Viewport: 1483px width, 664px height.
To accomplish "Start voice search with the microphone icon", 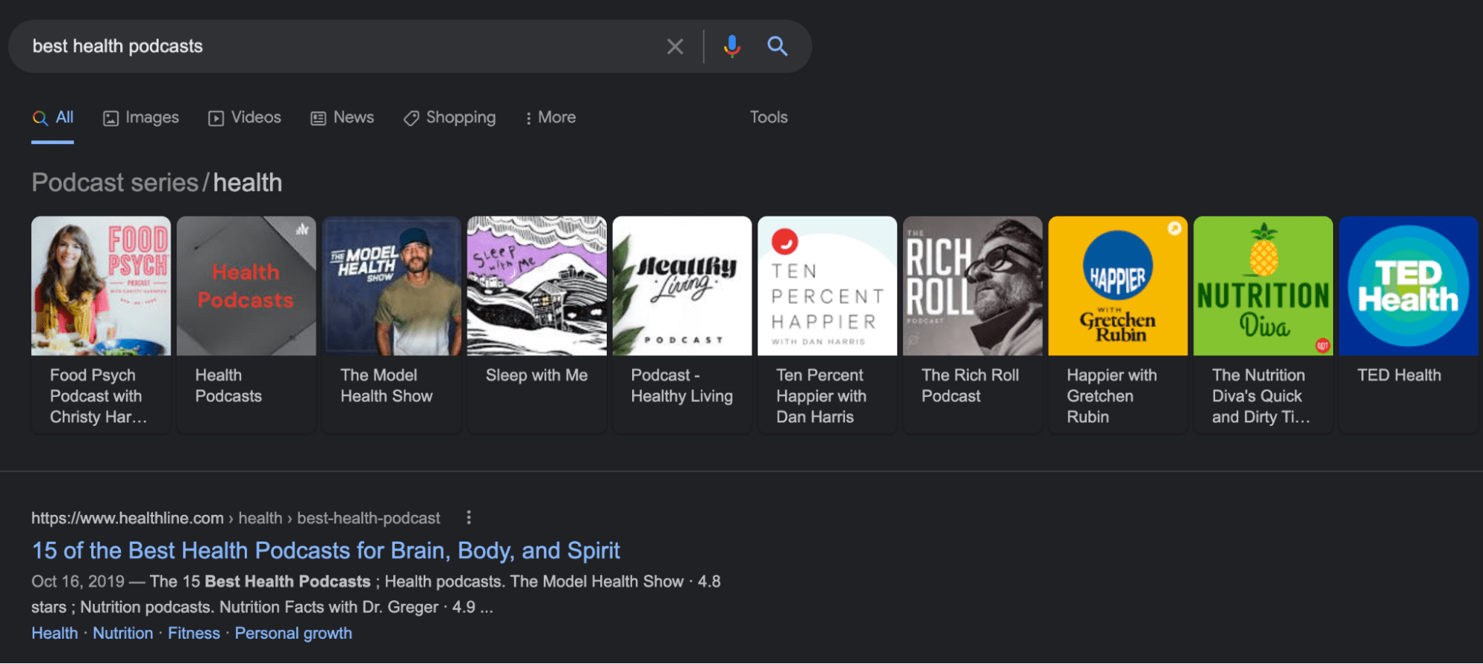I will point(731,46).
